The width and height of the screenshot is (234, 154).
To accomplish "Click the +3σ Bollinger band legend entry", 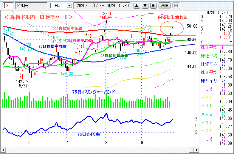I will click(216, 89).
